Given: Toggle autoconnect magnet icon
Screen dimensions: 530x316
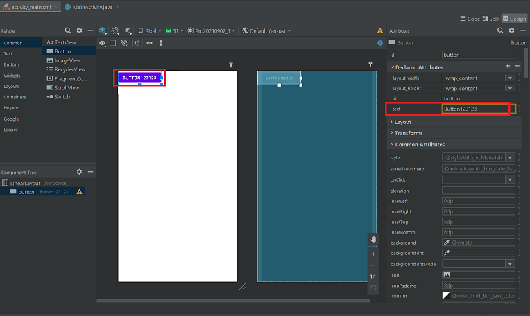Looking at the screenshot, I should click(124, 43).
